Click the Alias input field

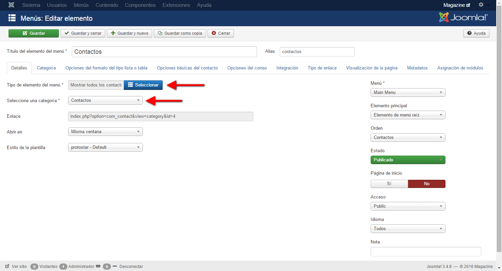click(317, 52)
